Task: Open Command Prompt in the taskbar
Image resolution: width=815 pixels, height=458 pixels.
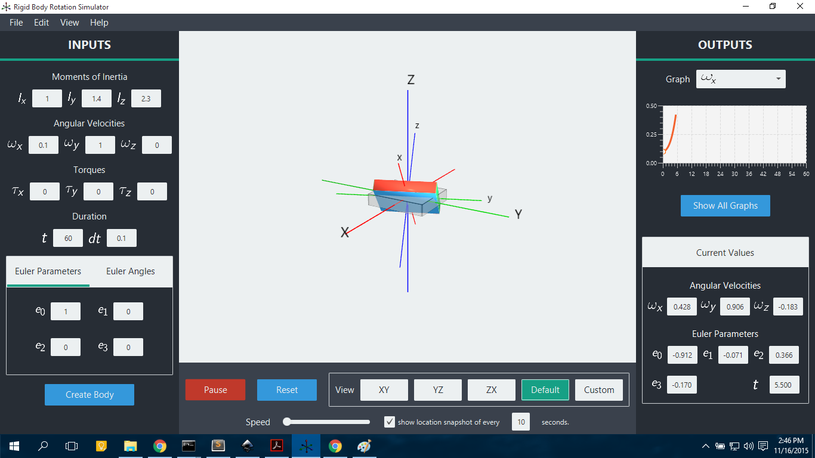Action: (x=189, y=445)
